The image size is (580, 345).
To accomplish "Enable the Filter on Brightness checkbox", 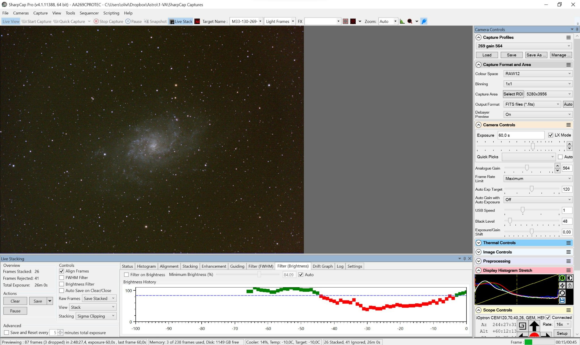I will pyautogui.click(x=127, y=275).
